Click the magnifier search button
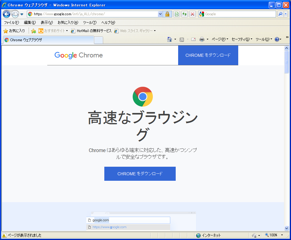This screenshot has height=240, width=291. click(x=280, y=14)
